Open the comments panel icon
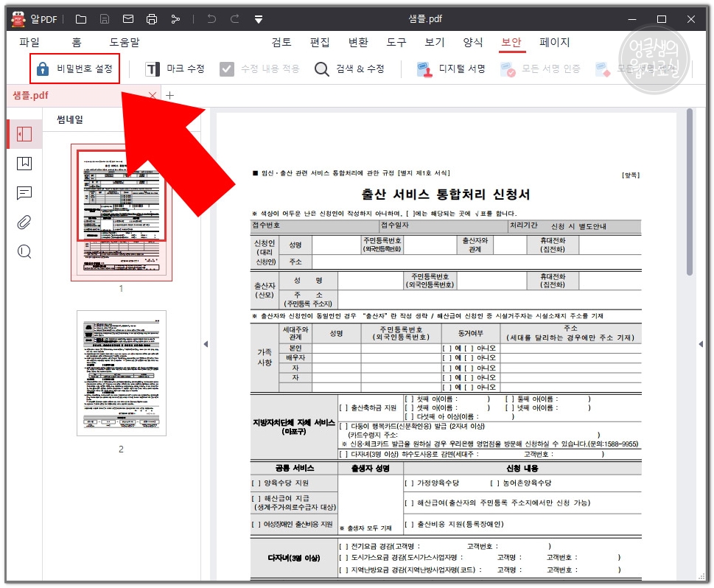Image resolution: width=714 pixels, height=588 pixels. (24, 193)
